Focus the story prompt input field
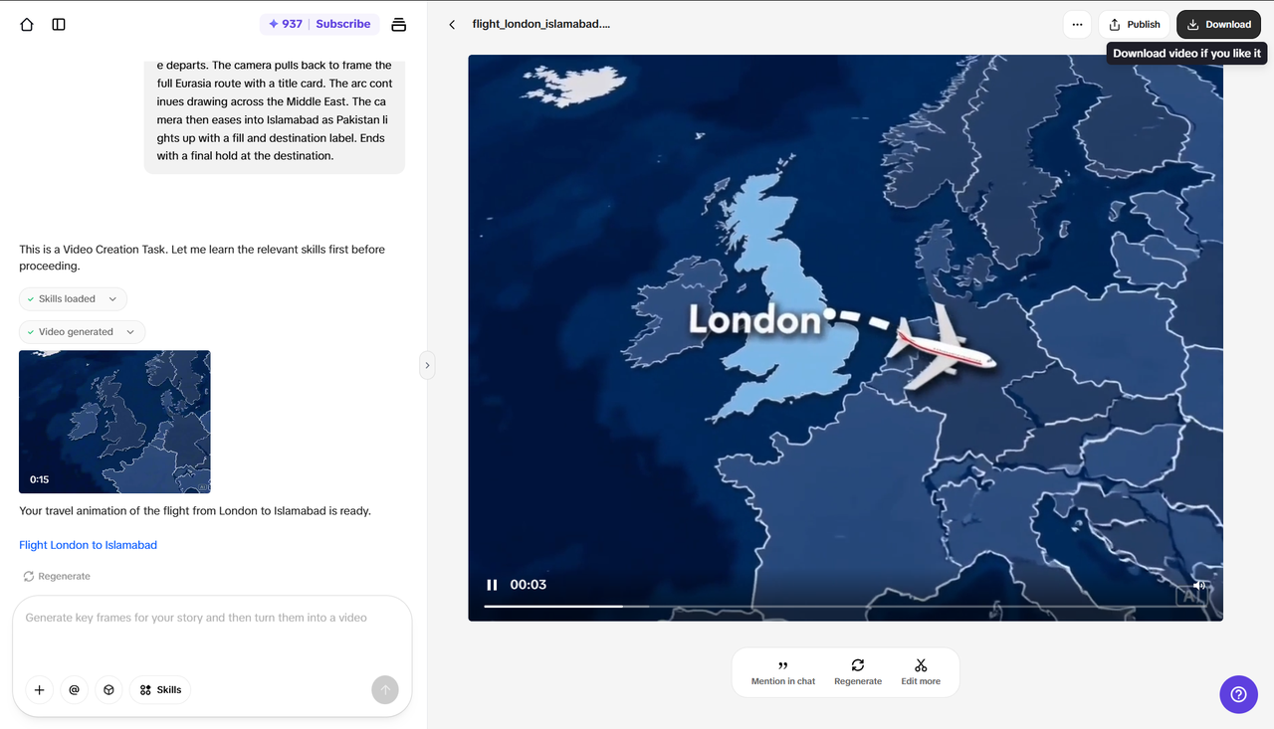The image size is (1274, 729). pos(212,618)
